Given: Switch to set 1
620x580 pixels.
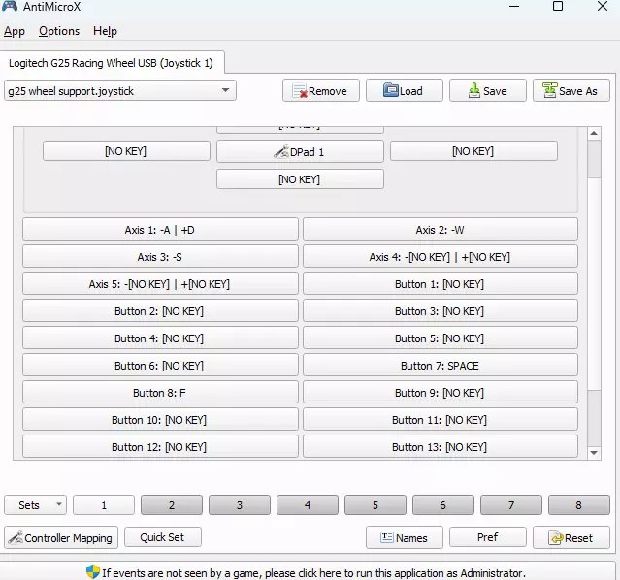Looking at the screenshot, I should (104, 505).
